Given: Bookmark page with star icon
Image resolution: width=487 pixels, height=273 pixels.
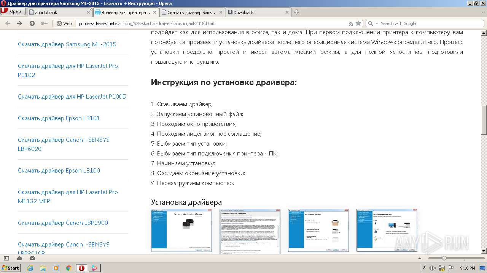Looking at the screenshot, I should (x=358, y=24).
